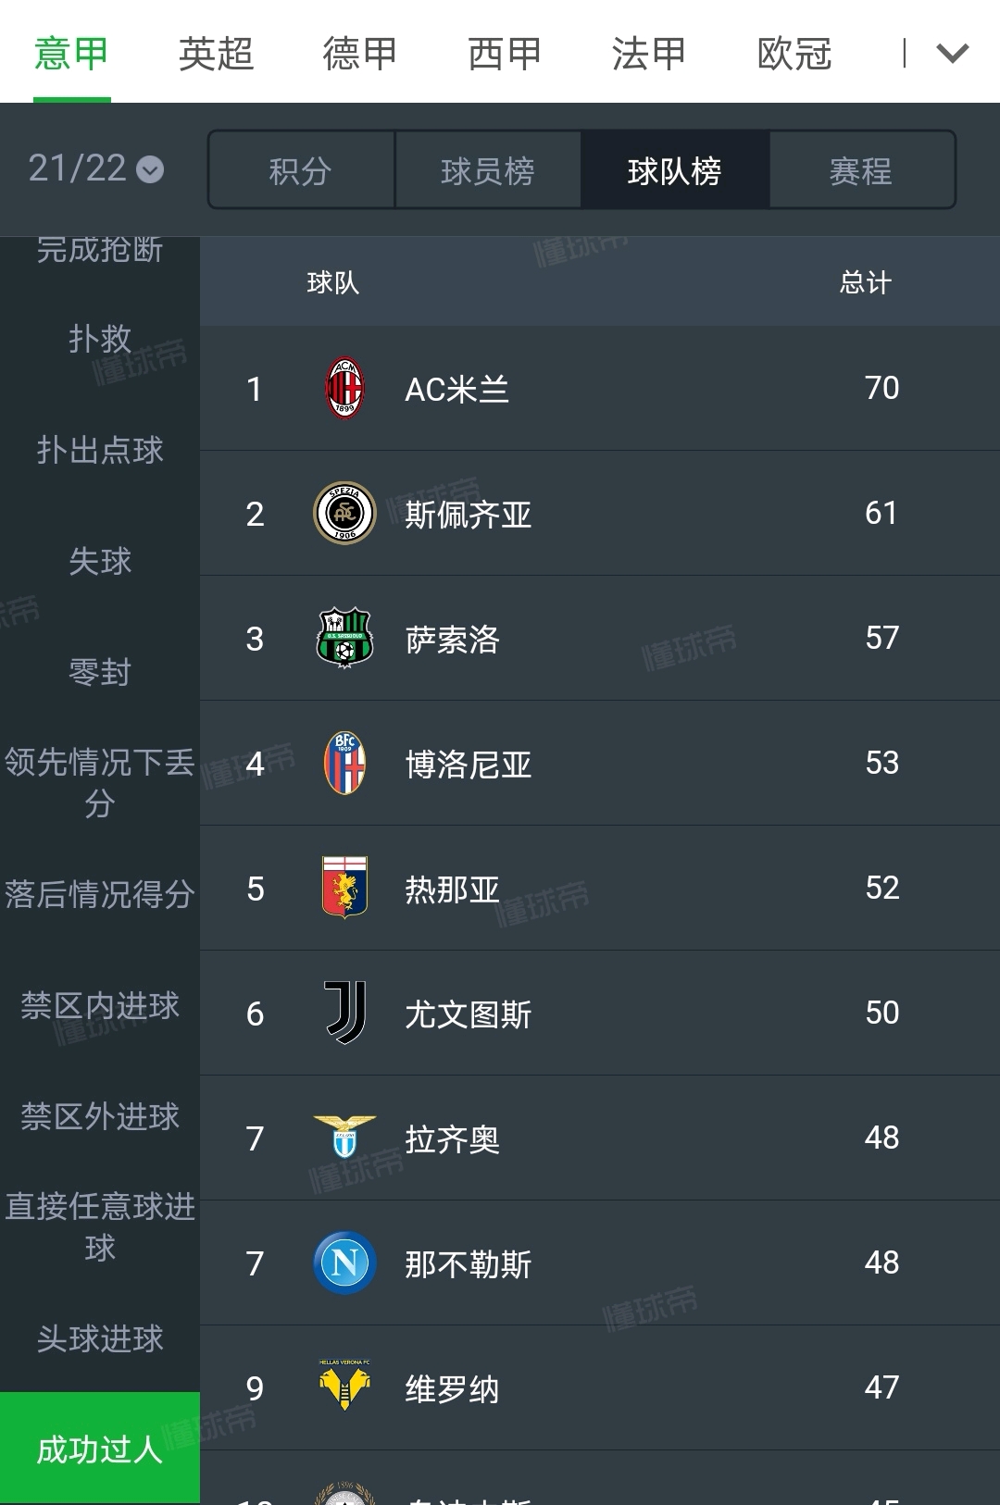The height and width of the screenshot is (1505, 1000).
Task: Open the 球员榜 player ranking tab
Action: pos(488,170)
